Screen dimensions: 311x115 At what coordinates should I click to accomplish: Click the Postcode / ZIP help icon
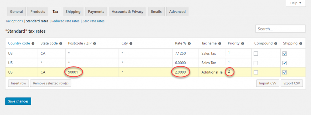(x=95, y=44)
